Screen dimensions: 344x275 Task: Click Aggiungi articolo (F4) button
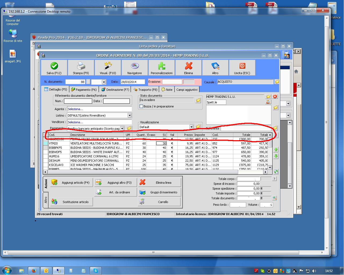click(71, 183)
